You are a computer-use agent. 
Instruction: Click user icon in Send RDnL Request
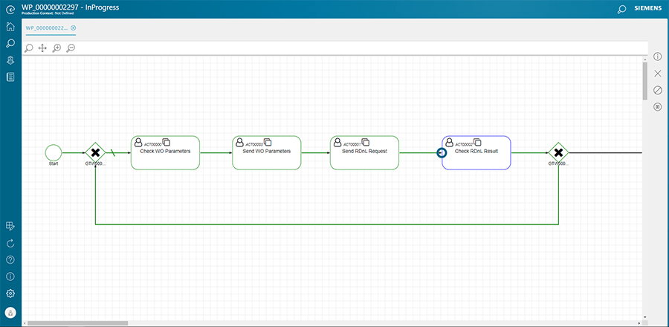[x=337, y=142]
